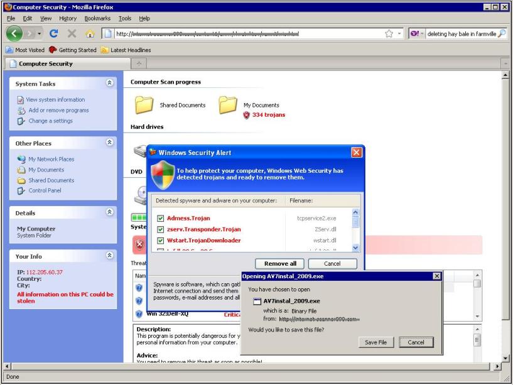
Task: Open the Latest Headlines feed bookmark
Action: point(126,50)
